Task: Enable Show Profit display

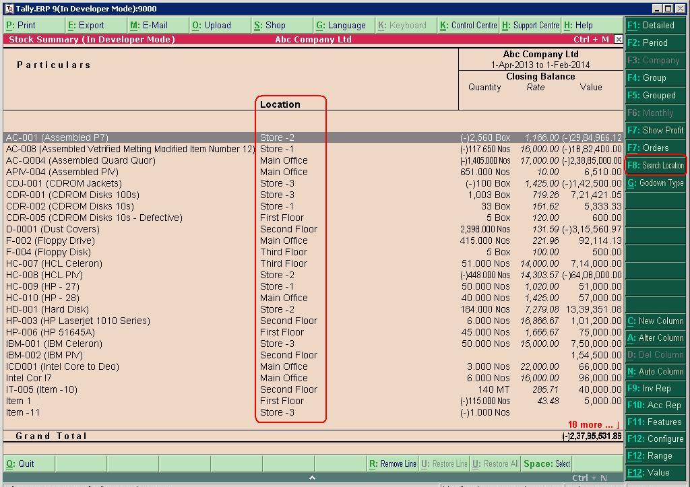Action: coord(655,130)
